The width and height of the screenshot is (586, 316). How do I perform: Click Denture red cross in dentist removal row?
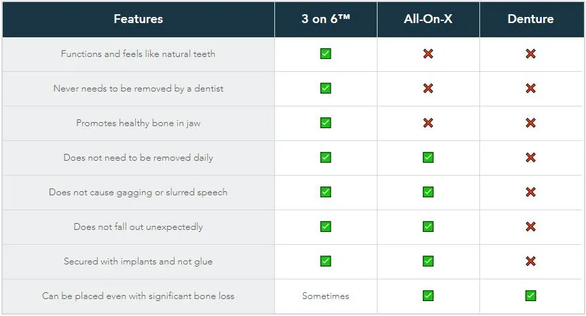(530, 88)
